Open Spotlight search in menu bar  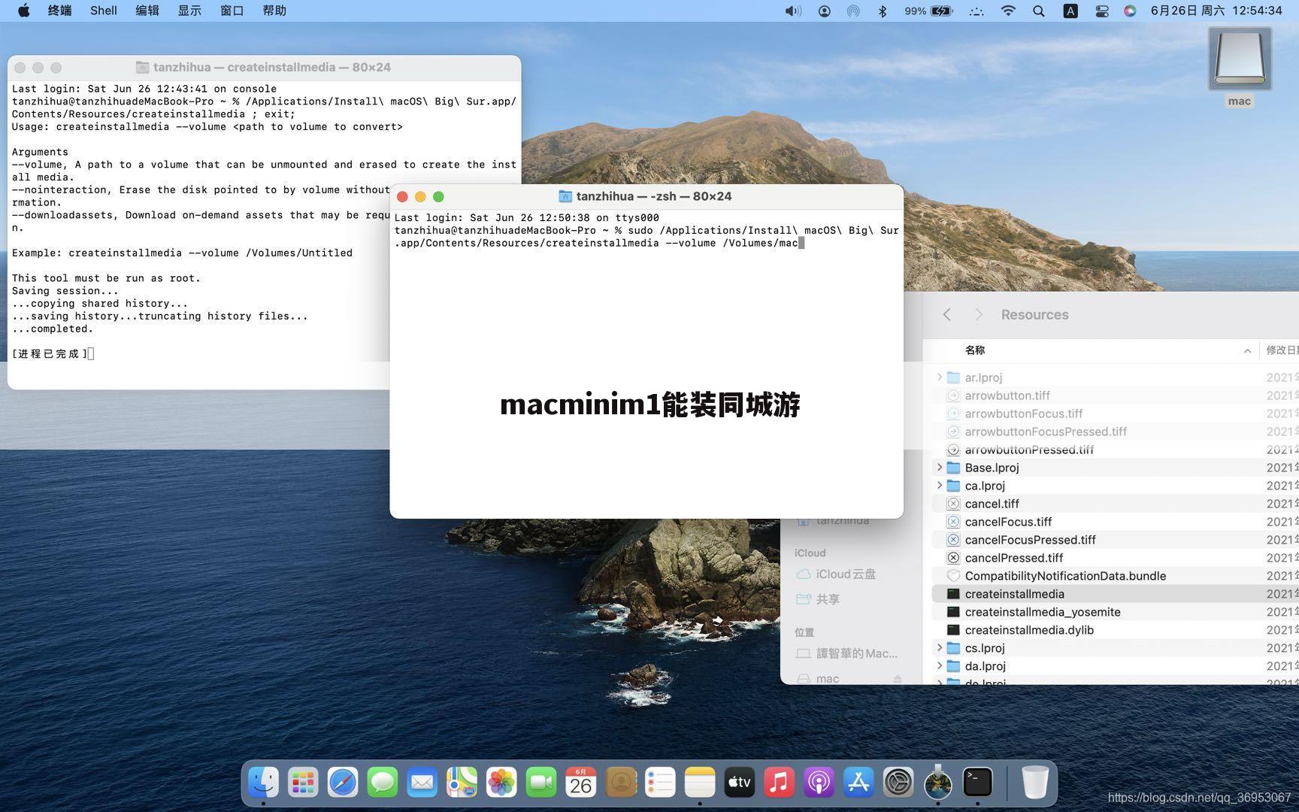click(1039, 11)
